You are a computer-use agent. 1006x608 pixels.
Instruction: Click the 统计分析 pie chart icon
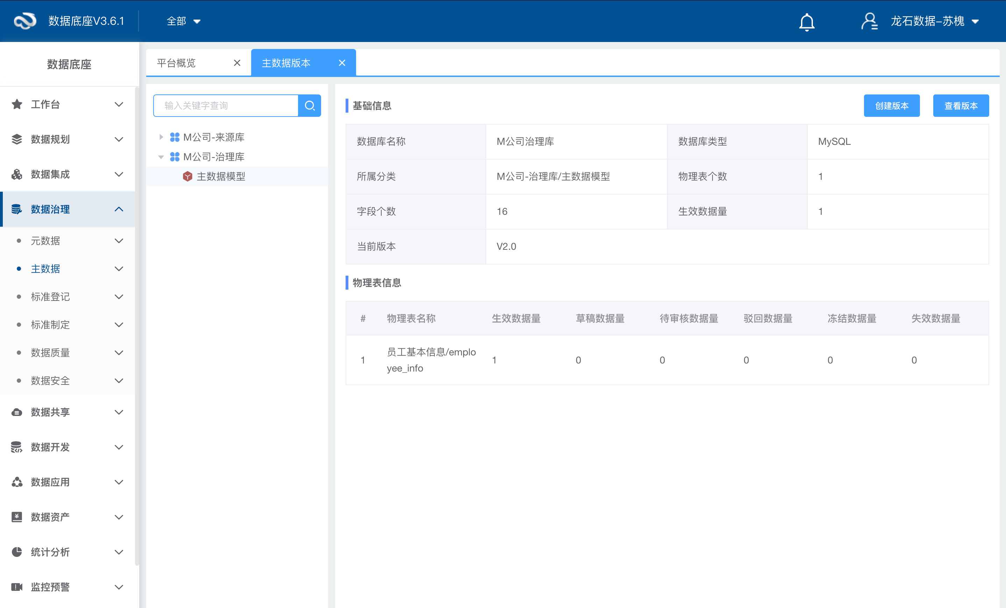pos(17,552)
